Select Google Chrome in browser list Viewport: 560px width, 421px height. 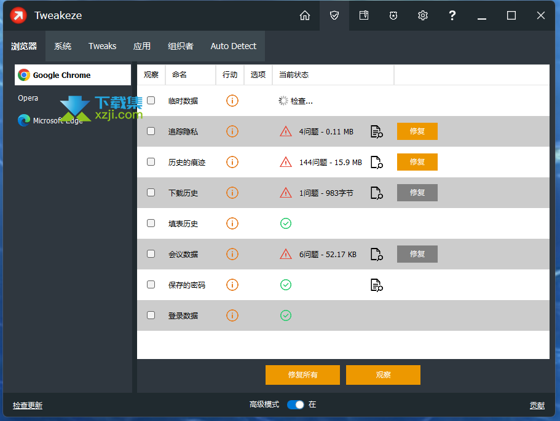(73, 75)
